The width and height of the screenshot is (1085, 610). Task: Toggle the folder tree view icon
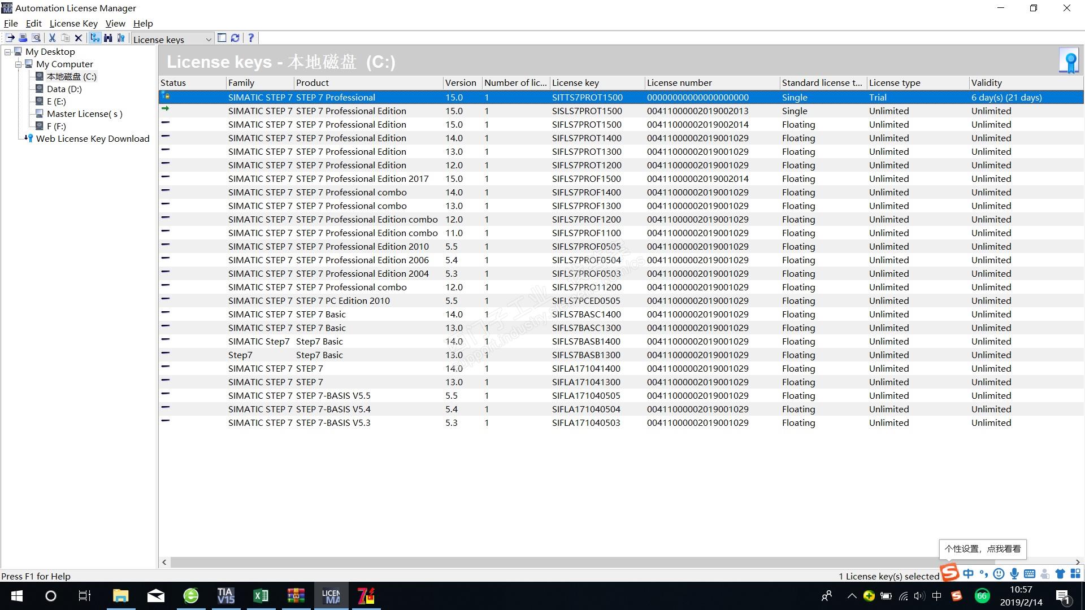coord(94,38)
